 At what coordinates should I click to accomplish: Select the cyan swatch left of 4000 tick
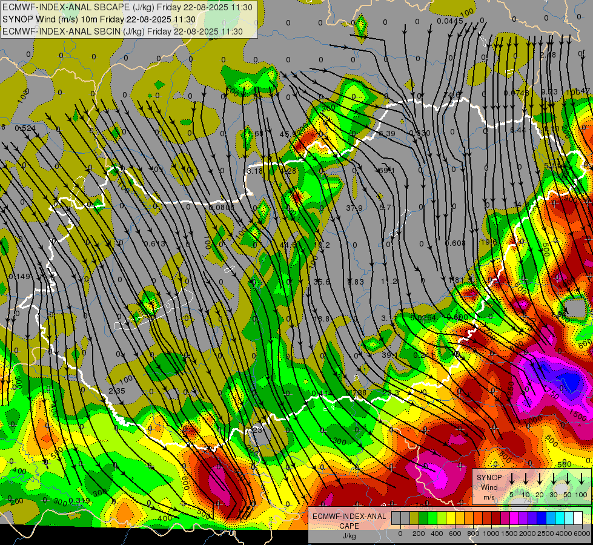click(x=560, y=518)
